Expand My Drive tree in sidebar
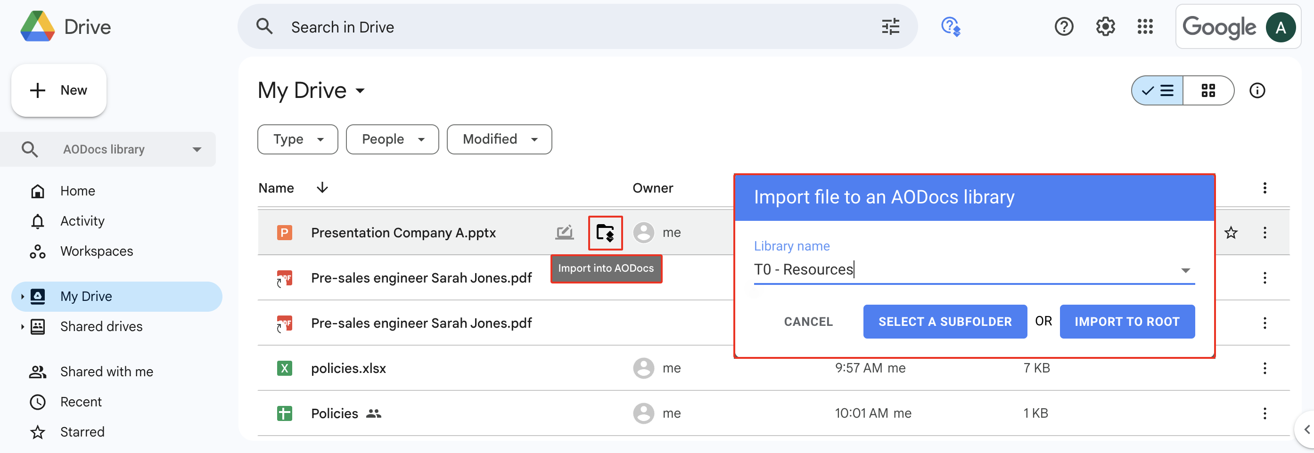 (22, 296)
